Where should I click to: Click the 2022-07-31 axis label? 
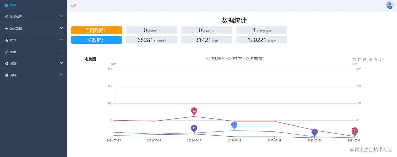tap(355, 140)
